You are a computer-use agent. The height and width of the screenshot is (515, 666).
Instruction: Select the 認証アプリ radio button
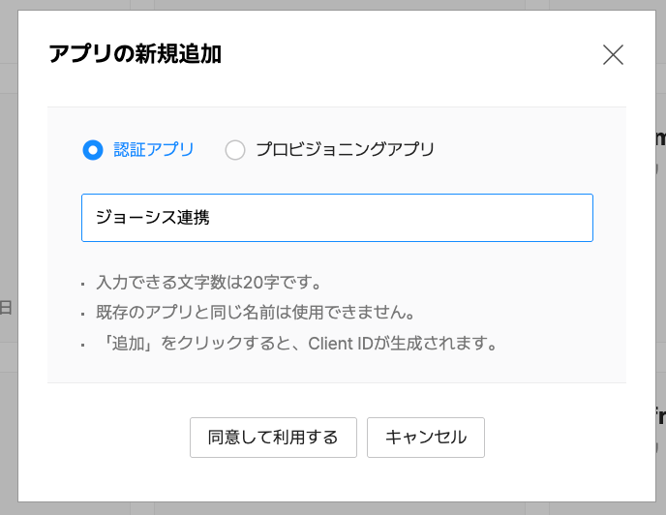click(x=93, y=150)
